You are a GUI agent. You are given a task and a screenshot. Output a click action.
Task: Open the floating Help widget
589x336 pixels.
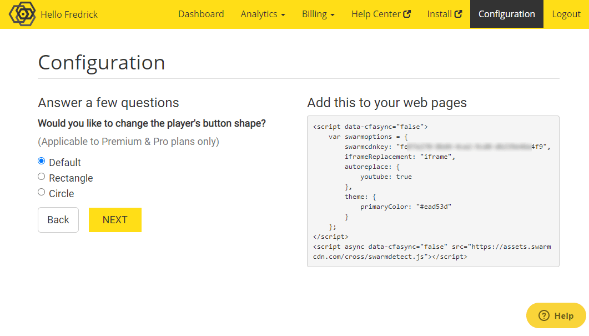556,315
